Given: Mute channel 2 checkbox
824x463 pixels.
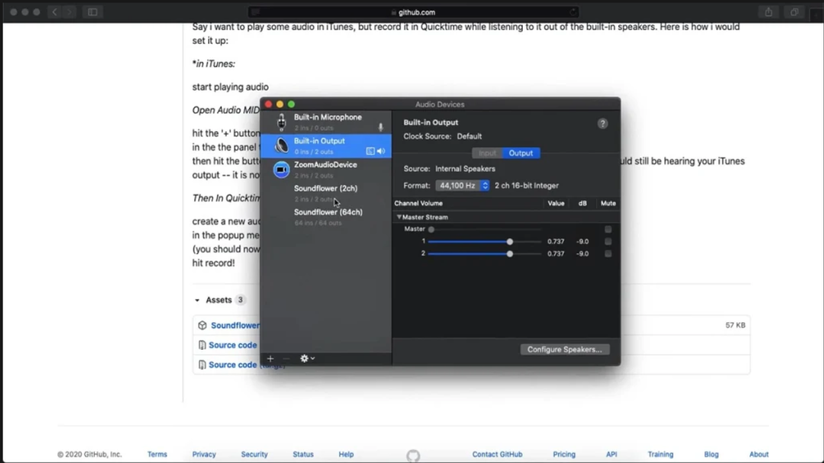Looking at the screenshot, I should (x=608, y=253).
